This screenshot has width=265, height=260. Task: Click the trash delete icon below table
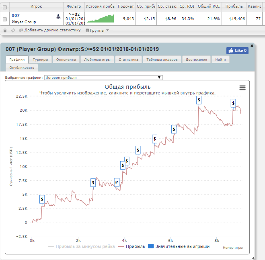[5, 31]
